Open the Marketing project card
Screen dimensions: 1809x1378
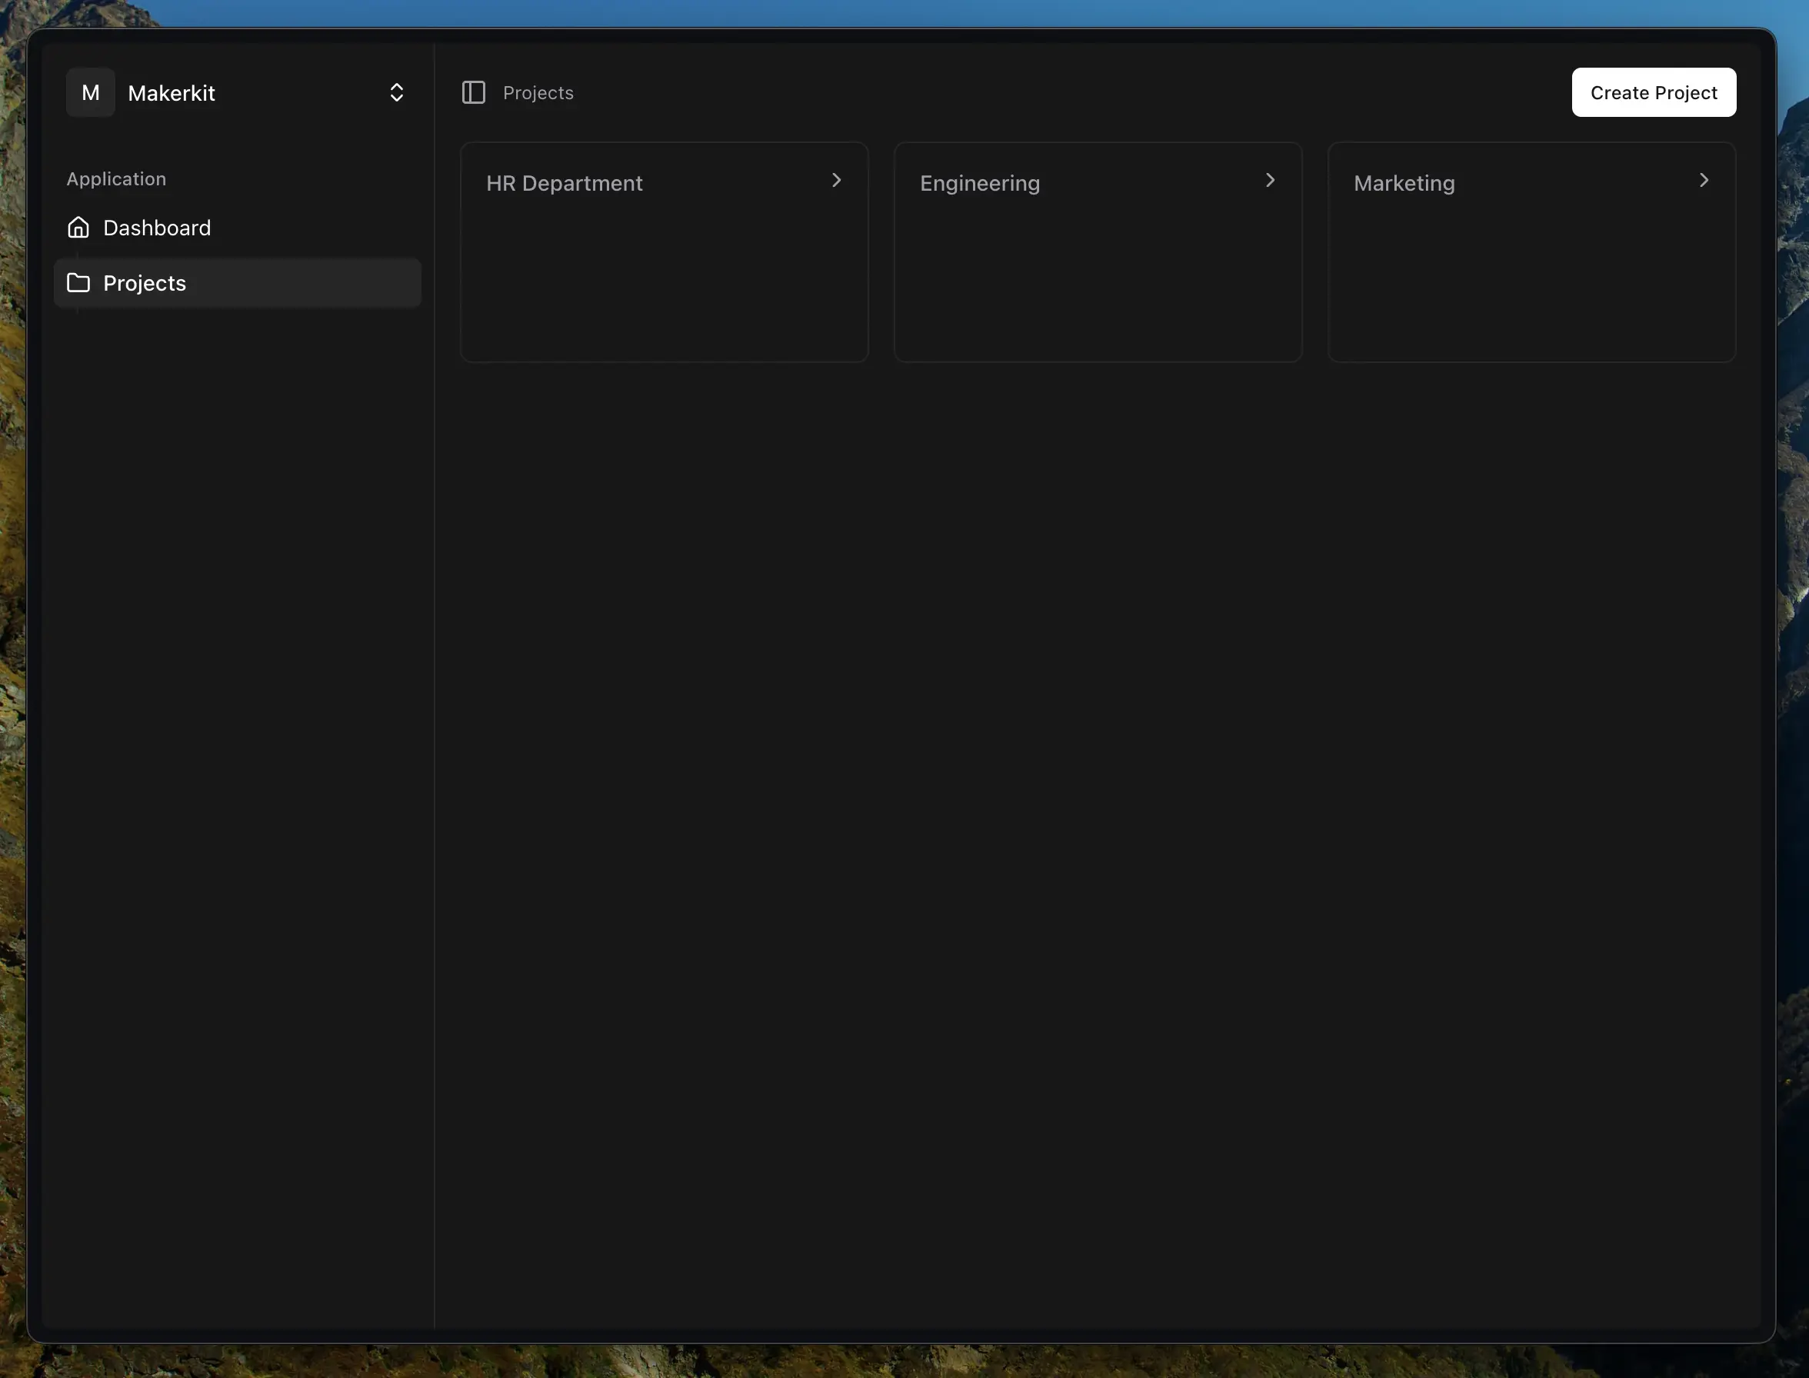click(1531, 262)
